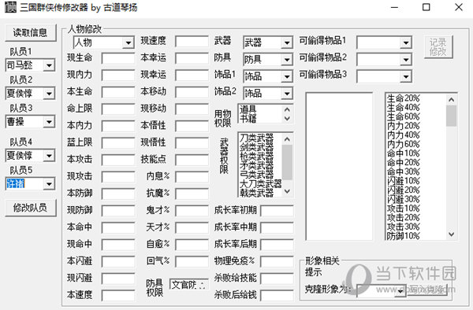
Task: Open the 队员2 dropdown showing 夏侯惇
Action: 49,94
